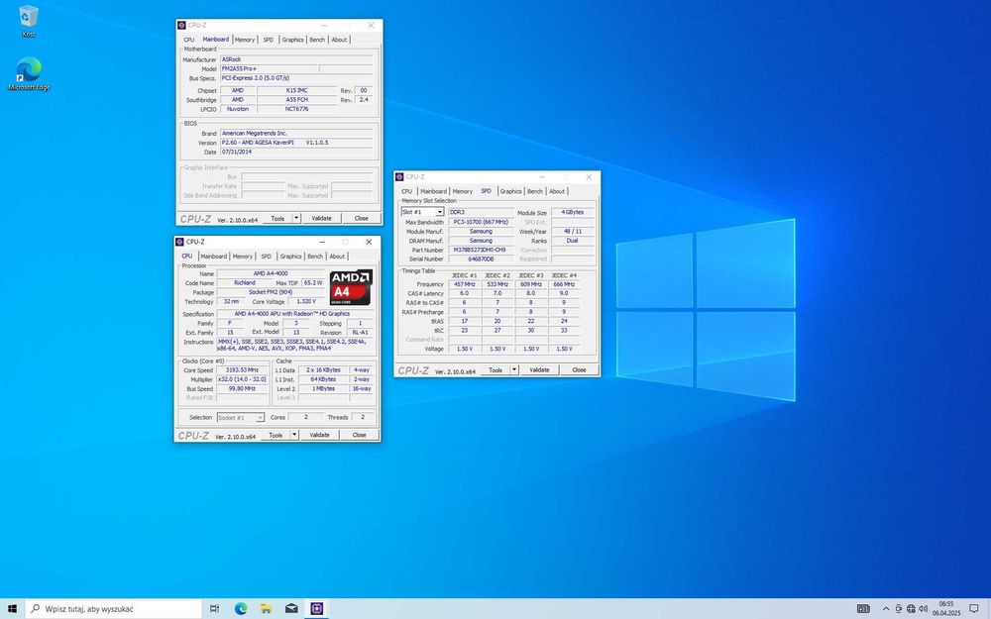Click the taskbar search box
This screenshot has width=991, height=619.
click(x=114, y=609)
